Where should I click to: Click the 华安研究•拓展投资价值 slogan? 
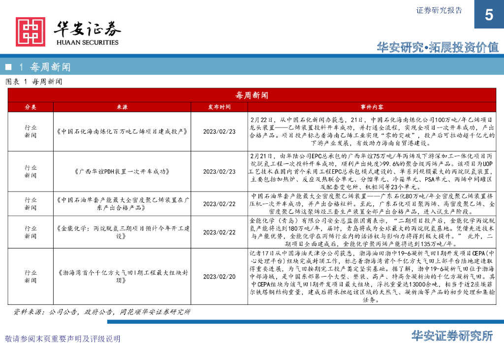point(438,47)
